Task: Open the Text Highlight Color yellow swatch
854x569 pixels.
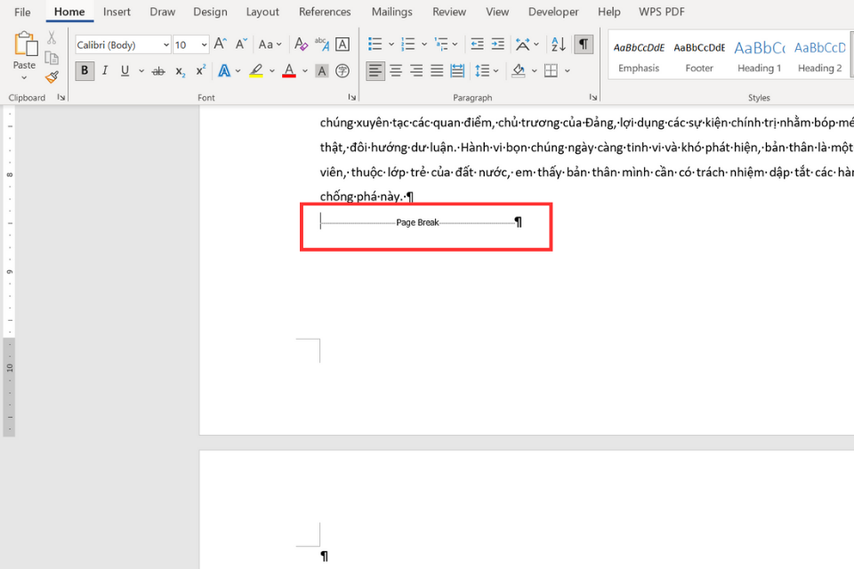Action: (x=254, y=71)
